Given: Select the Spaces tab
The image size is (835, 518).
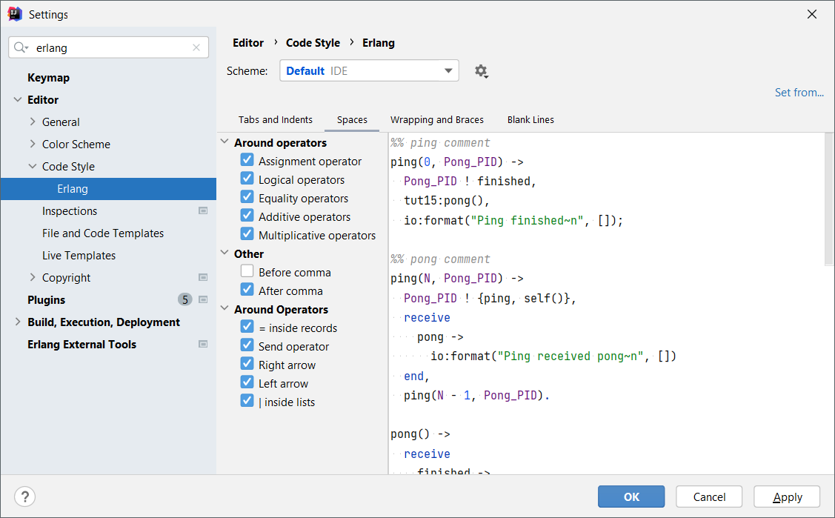Looking at the screenshot, I should point(352,120).
